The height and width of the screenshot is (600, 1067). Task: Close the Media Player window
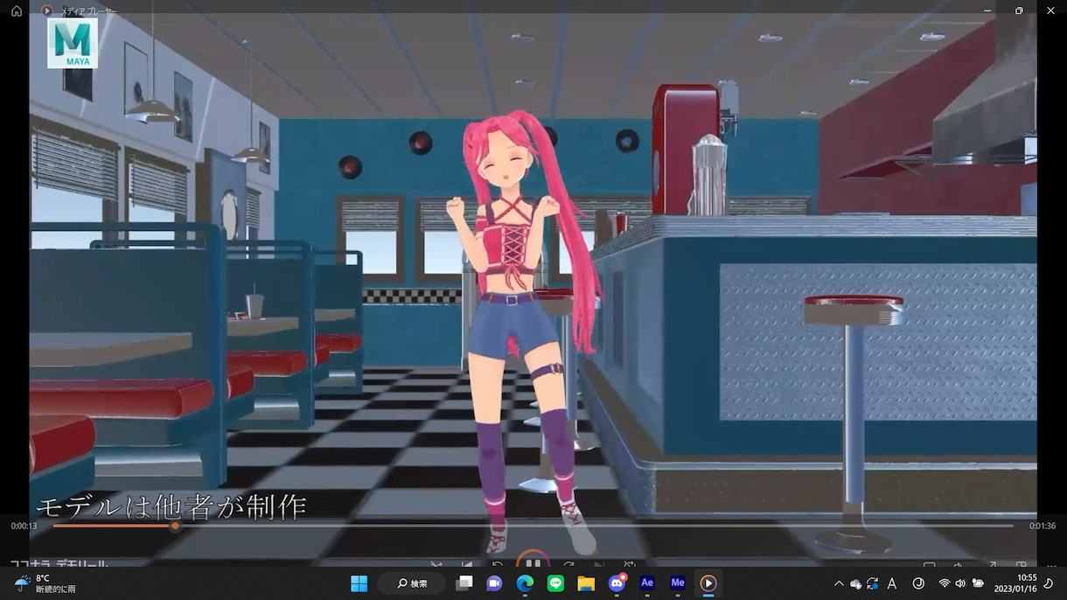point(1050,10)
